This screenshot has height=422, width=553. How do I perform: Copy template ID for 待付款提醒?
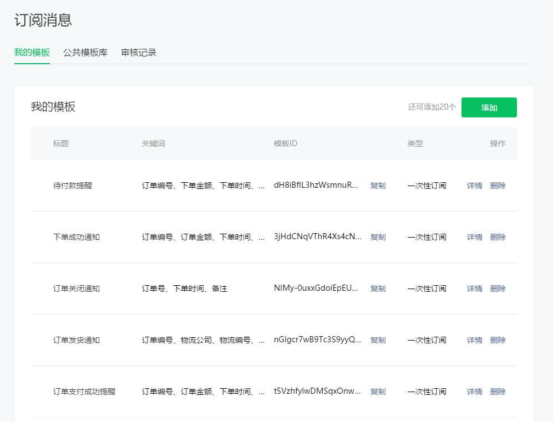click(378, 186)
